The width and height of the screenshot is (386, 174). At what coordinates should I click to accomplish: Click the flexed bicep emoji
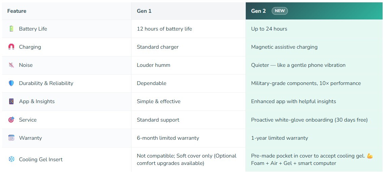click(x=370, y=156)
